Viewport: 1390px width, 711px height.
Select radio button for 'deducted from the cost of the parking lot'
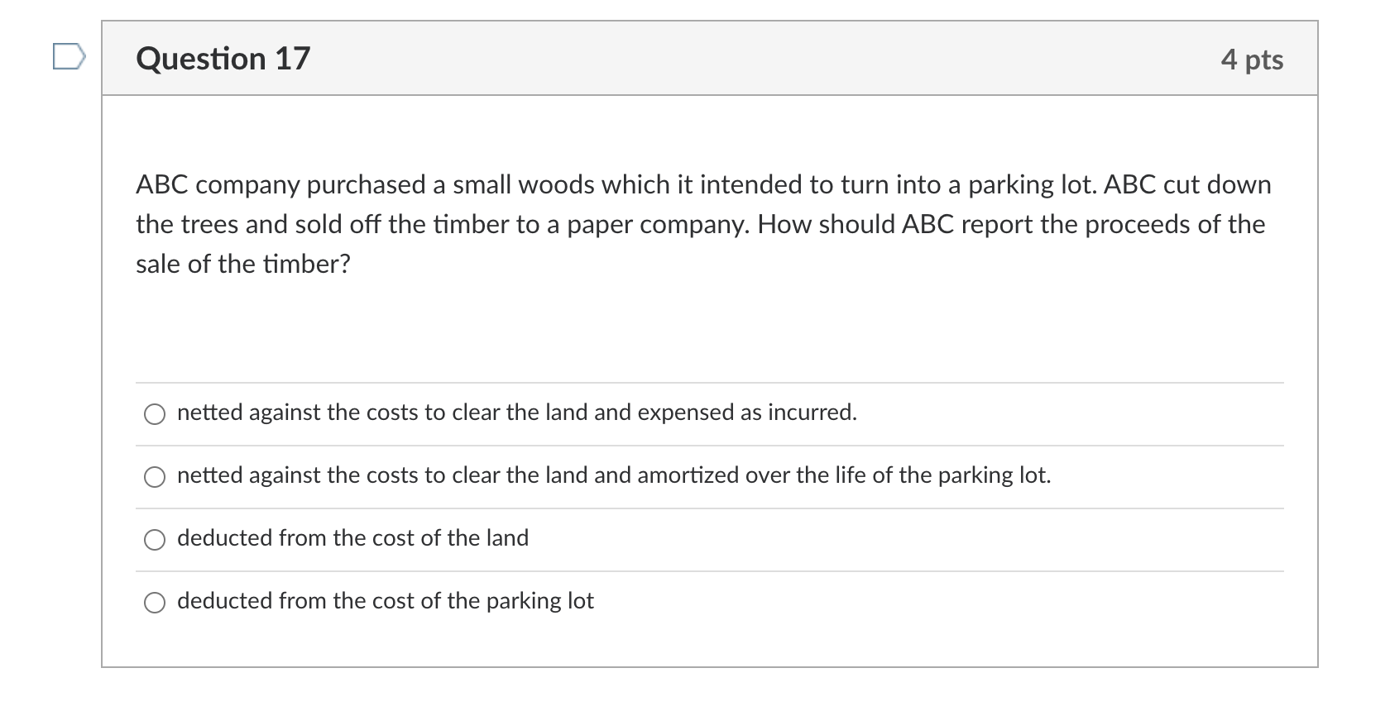pos(155,603)
